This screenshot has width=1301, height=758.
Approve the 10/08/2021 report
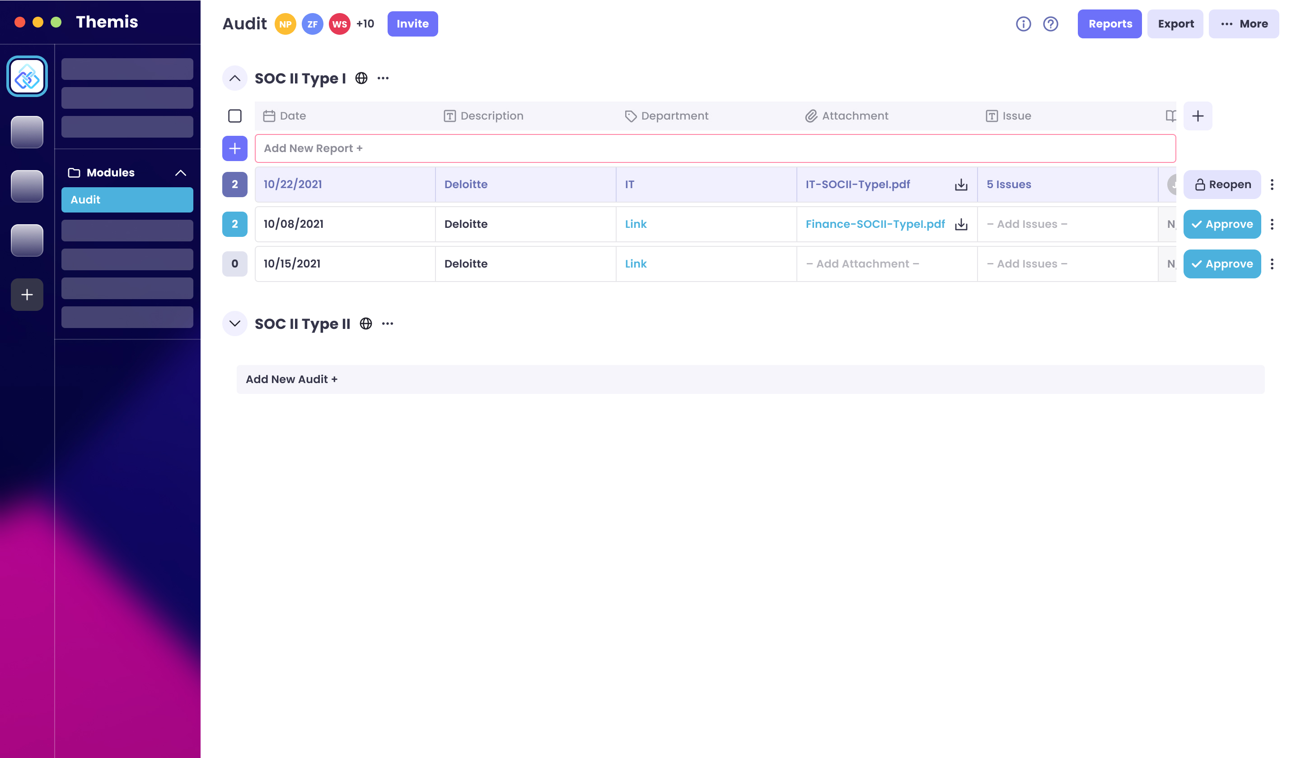(x=1221, y=224)
